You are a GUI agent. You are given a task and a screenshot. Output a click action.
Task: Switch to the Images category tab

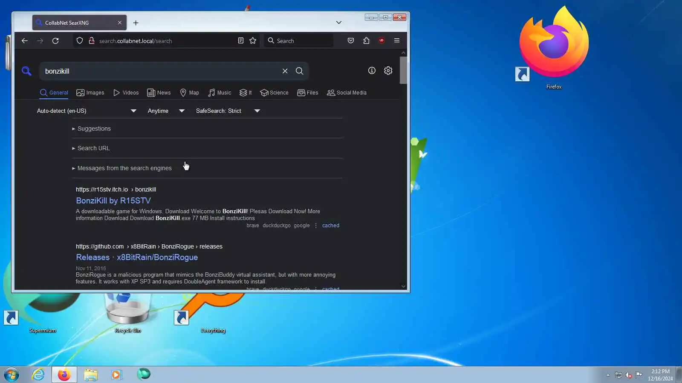pyautogui.click(x=90, y=93)
